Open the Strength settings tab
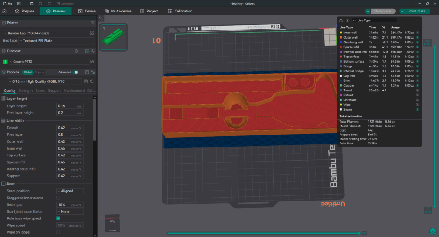 pos(25,91)
